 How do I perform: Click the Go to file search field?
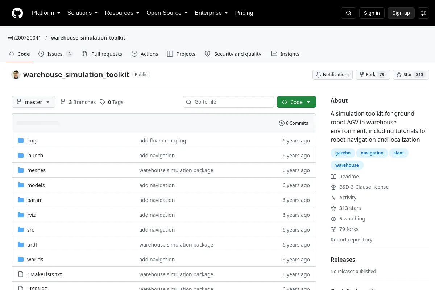[x=228, y=102]
